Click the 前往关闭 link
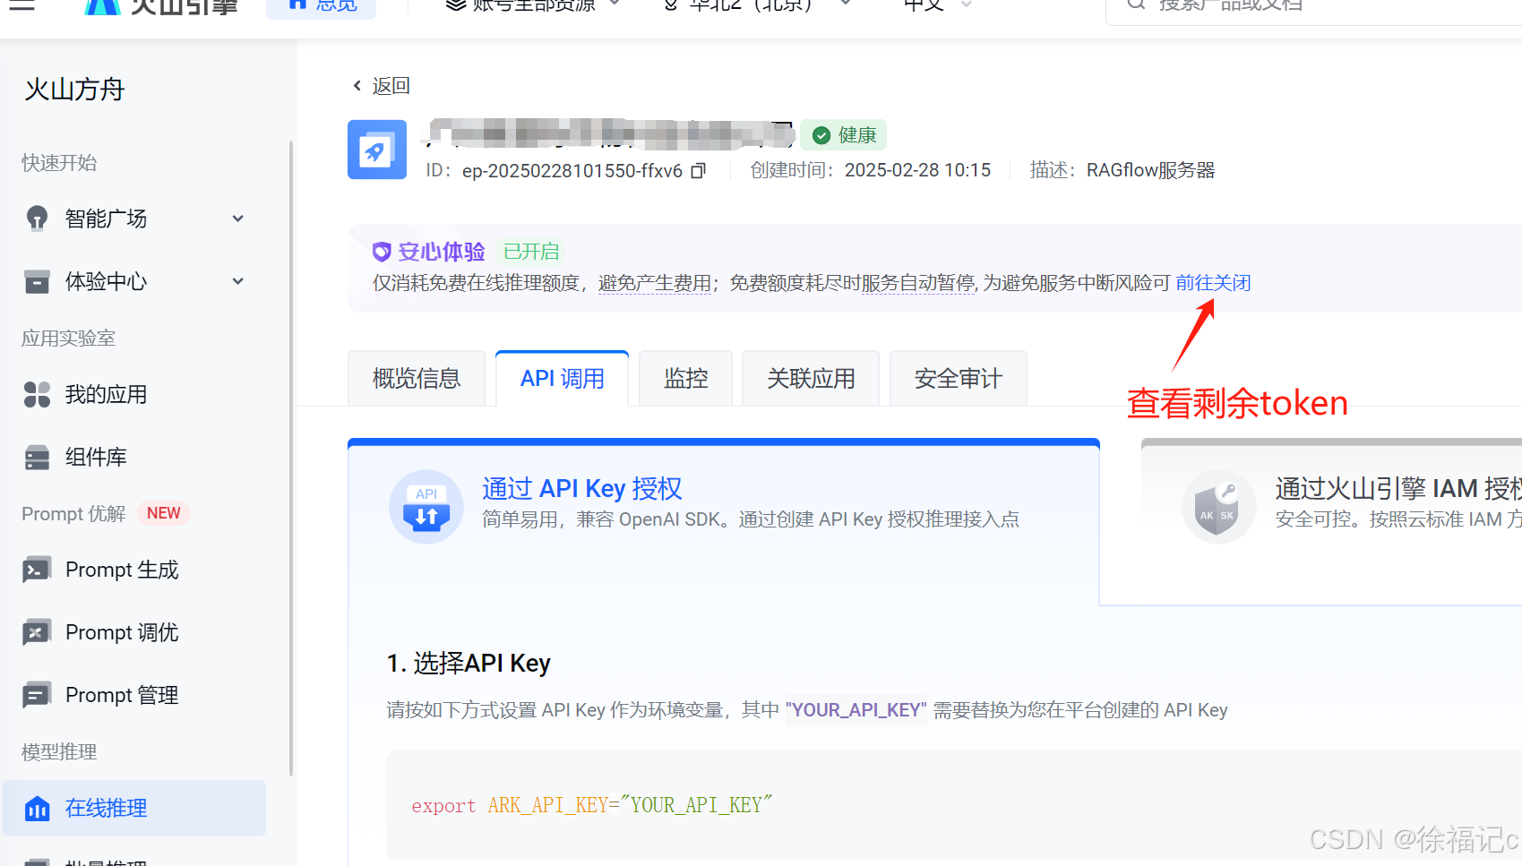The image size is (1522, 866). 1213,283
